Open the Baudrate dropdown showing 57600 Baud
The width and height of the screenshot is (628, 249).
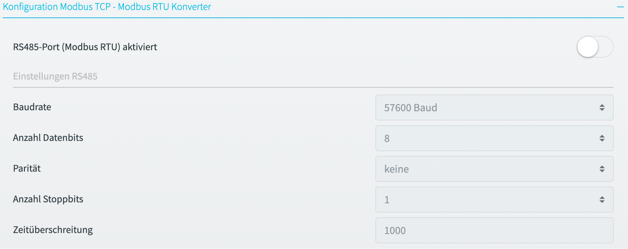click(x=494, y=107)
